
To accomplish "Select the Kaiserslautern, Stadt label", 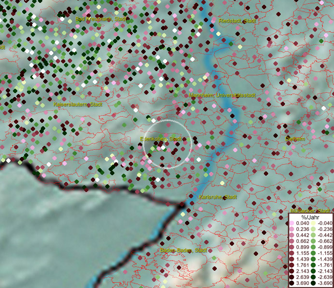I will coord(78,104).
